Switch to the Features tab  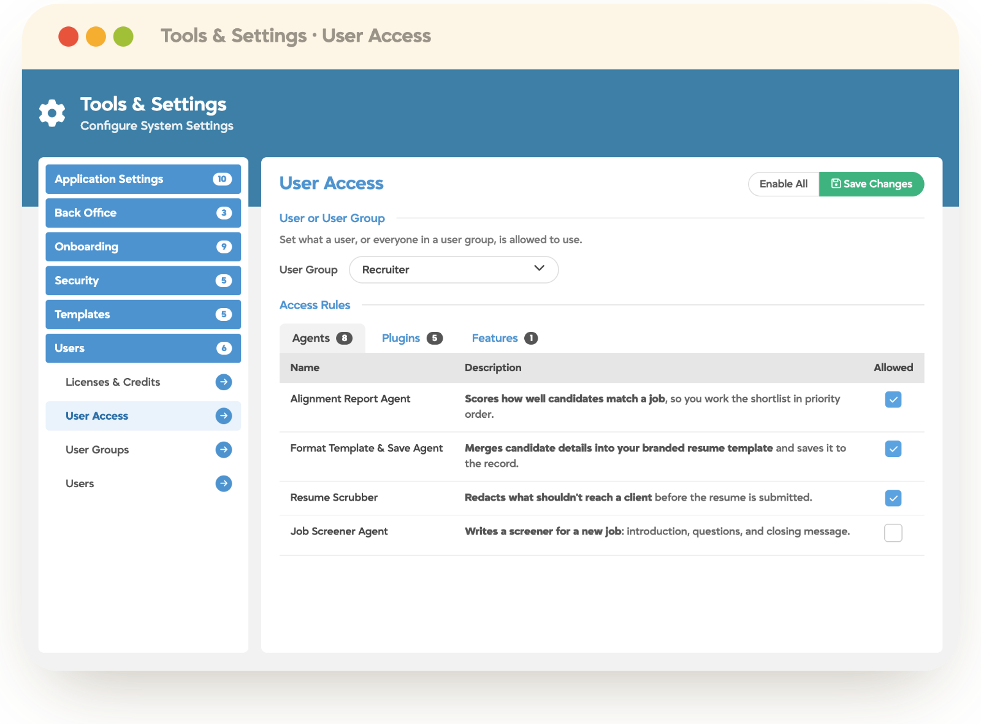tap(505, 338)
